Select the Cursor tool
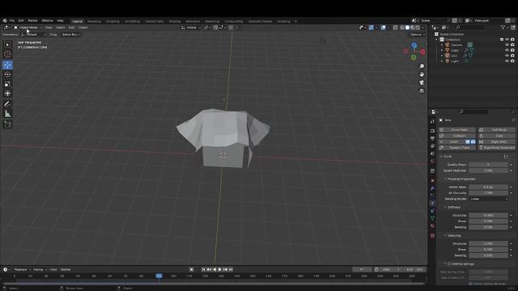518x291 pixels. 7,54
